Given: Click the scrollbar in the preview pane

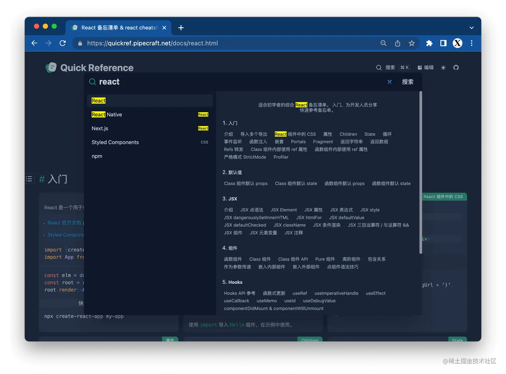Looking at the screenshot, I should click(421, 172).
